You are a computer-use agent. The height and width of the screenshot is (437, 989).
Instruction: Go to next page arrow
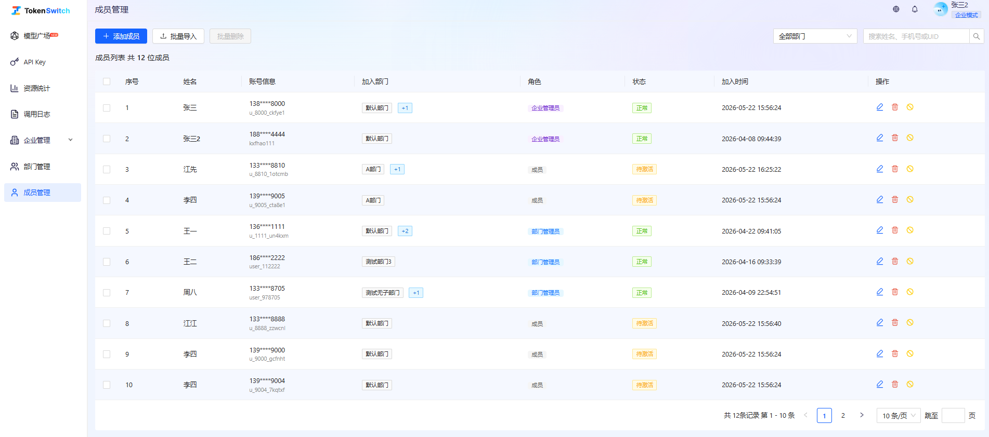[862, 415]
